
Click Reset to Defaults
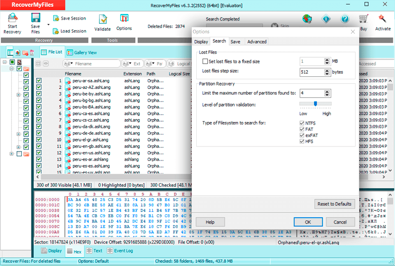[335, 204]
